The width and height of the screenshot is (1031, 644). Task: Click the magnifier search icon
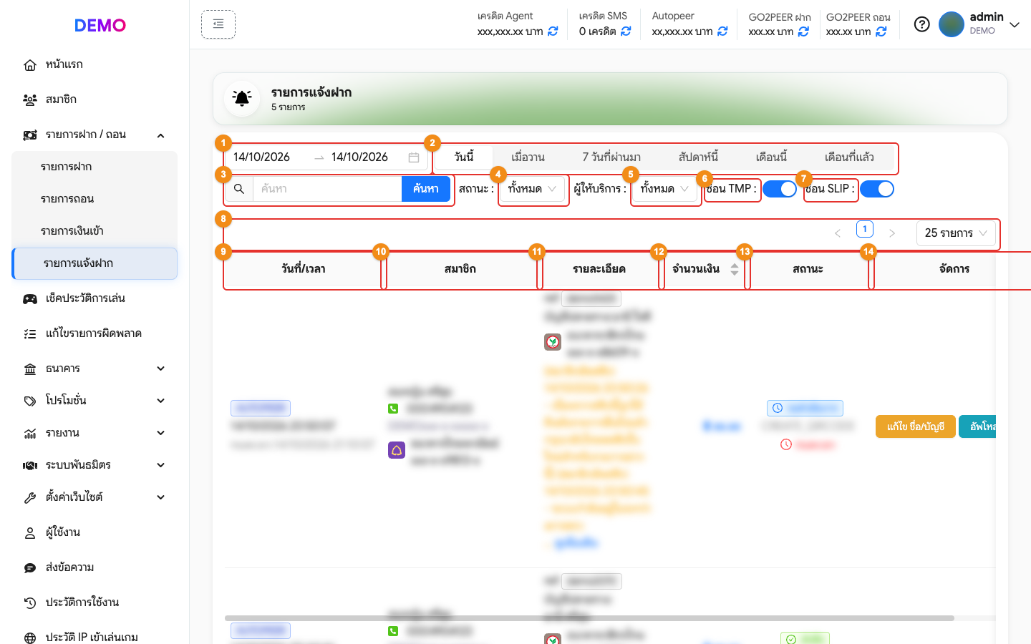point(239,189)
